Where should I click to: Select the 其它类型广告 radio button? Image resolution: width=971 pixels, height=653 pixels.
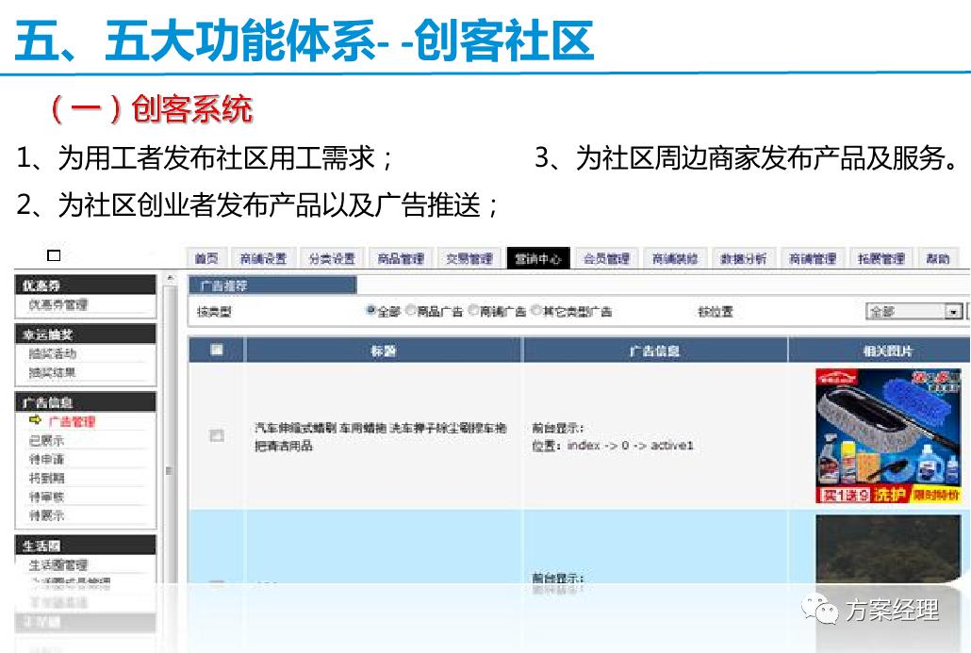535,312
